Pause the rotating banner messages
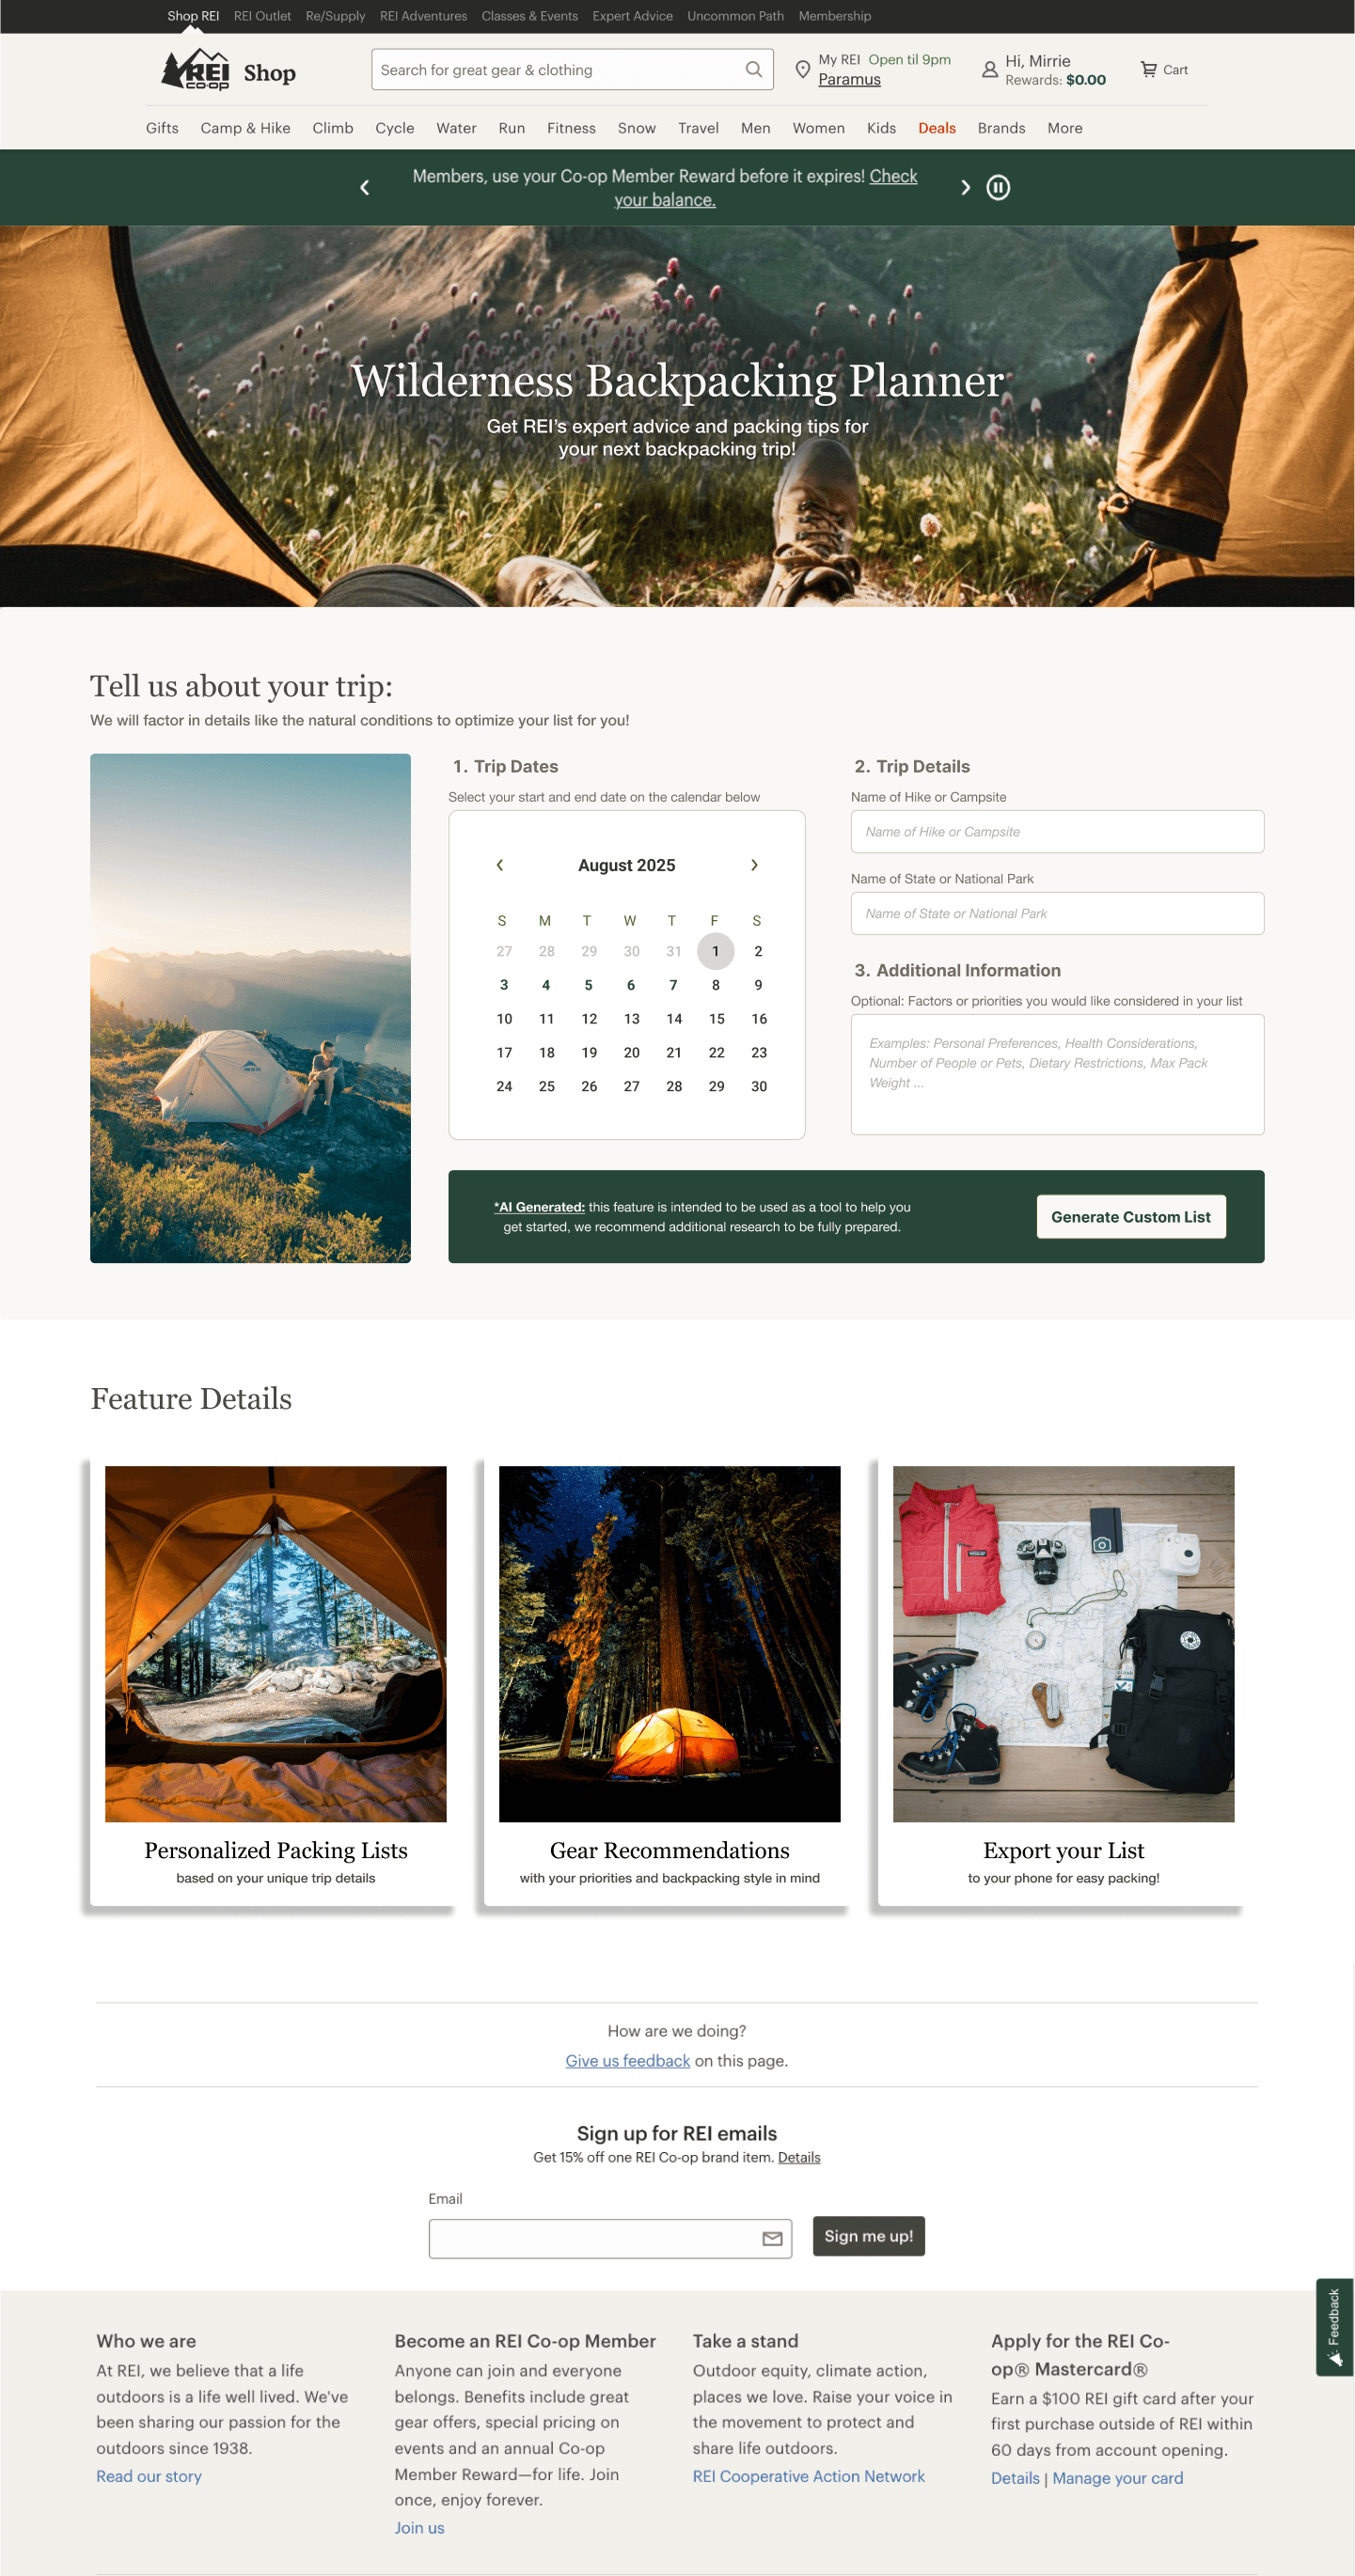Viewport: 1355px width, 2576px height. [998, 188]
